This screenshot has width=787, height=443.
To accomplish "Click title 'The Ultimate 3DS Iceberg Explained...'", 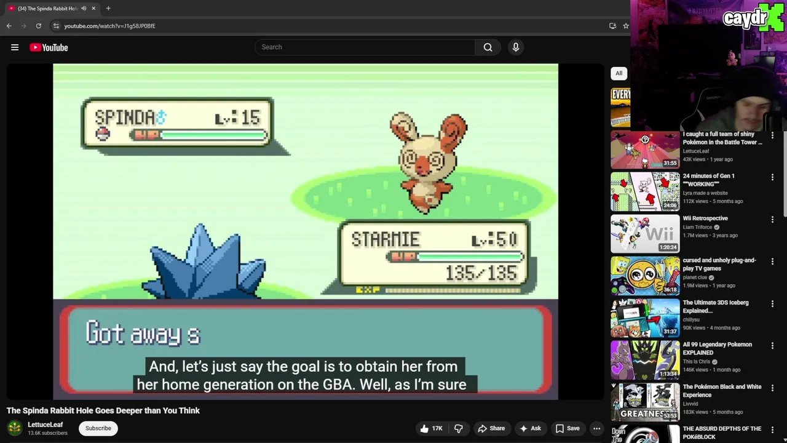I will (x=716, y=306).
